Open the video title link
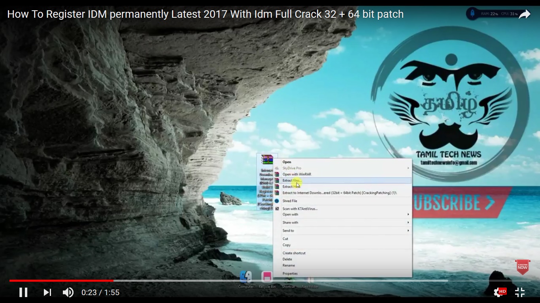 pos(206,14)
